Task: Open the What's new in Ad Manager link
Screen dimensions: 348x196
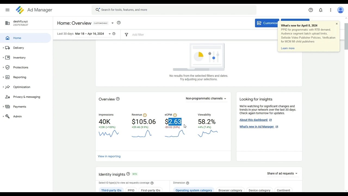Action: 259,127
